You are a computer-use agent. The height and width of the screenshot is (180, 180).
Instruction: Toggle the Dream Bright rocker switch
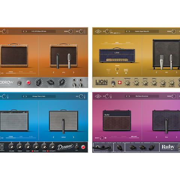[2, 147]
